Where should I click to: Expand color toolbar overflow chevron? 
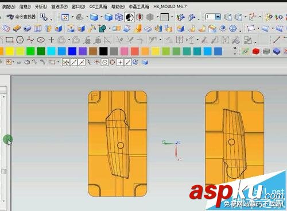click(x=235, y=48)
